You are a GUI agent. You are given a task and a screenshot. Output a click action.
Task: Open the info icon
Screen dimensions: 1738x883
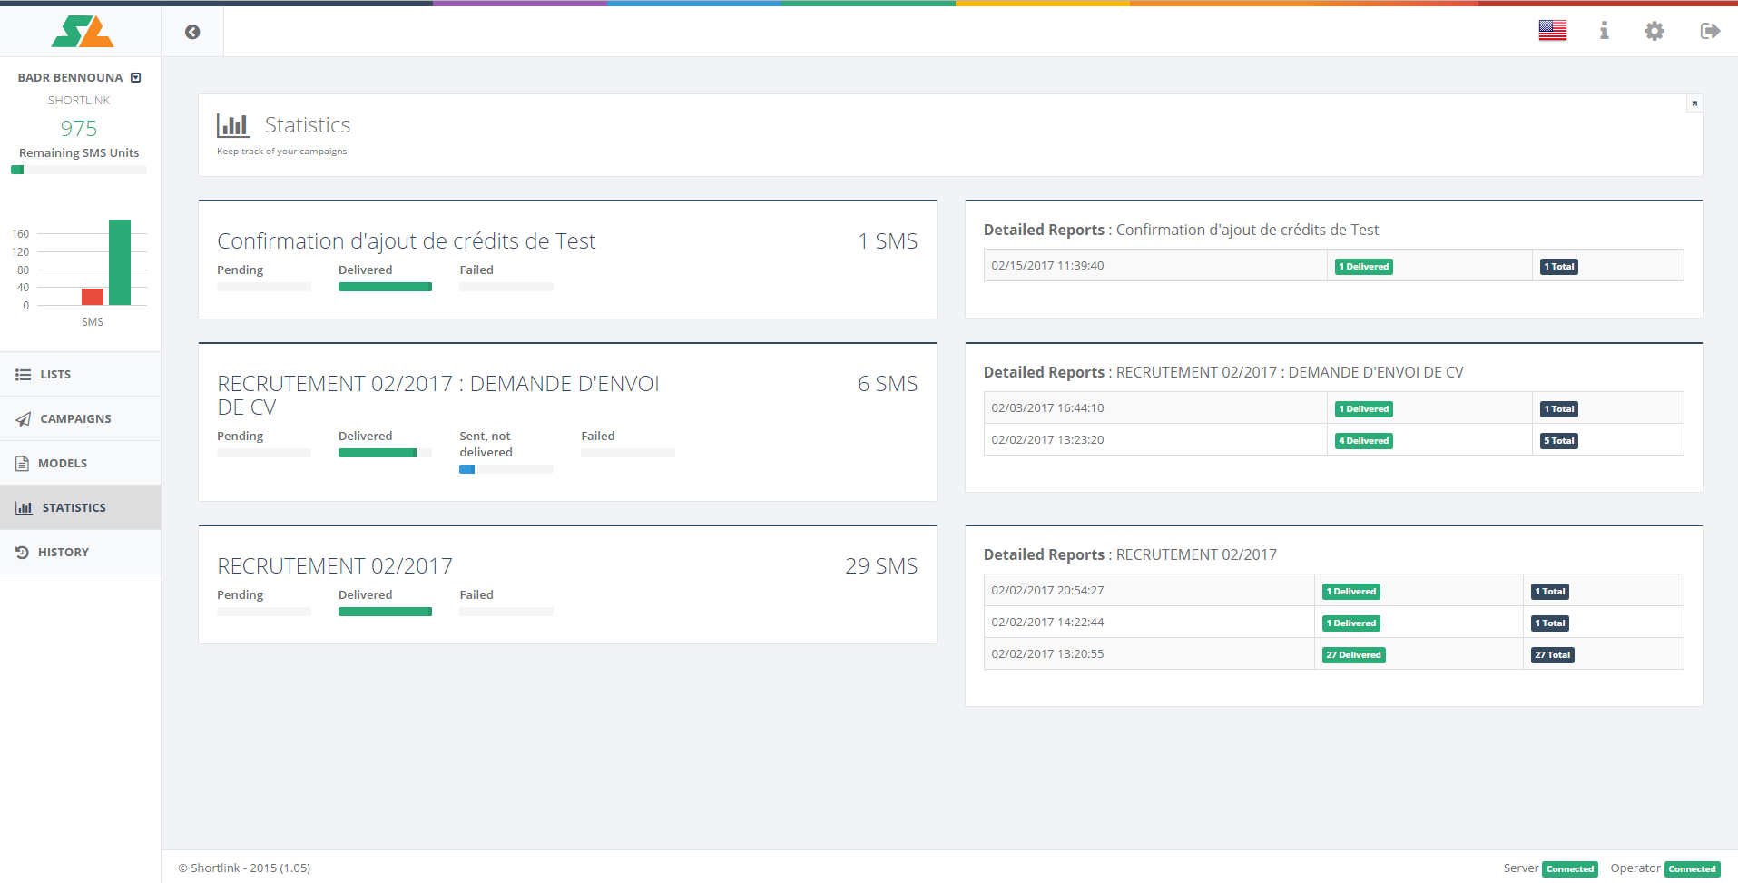pos(1604,31)
